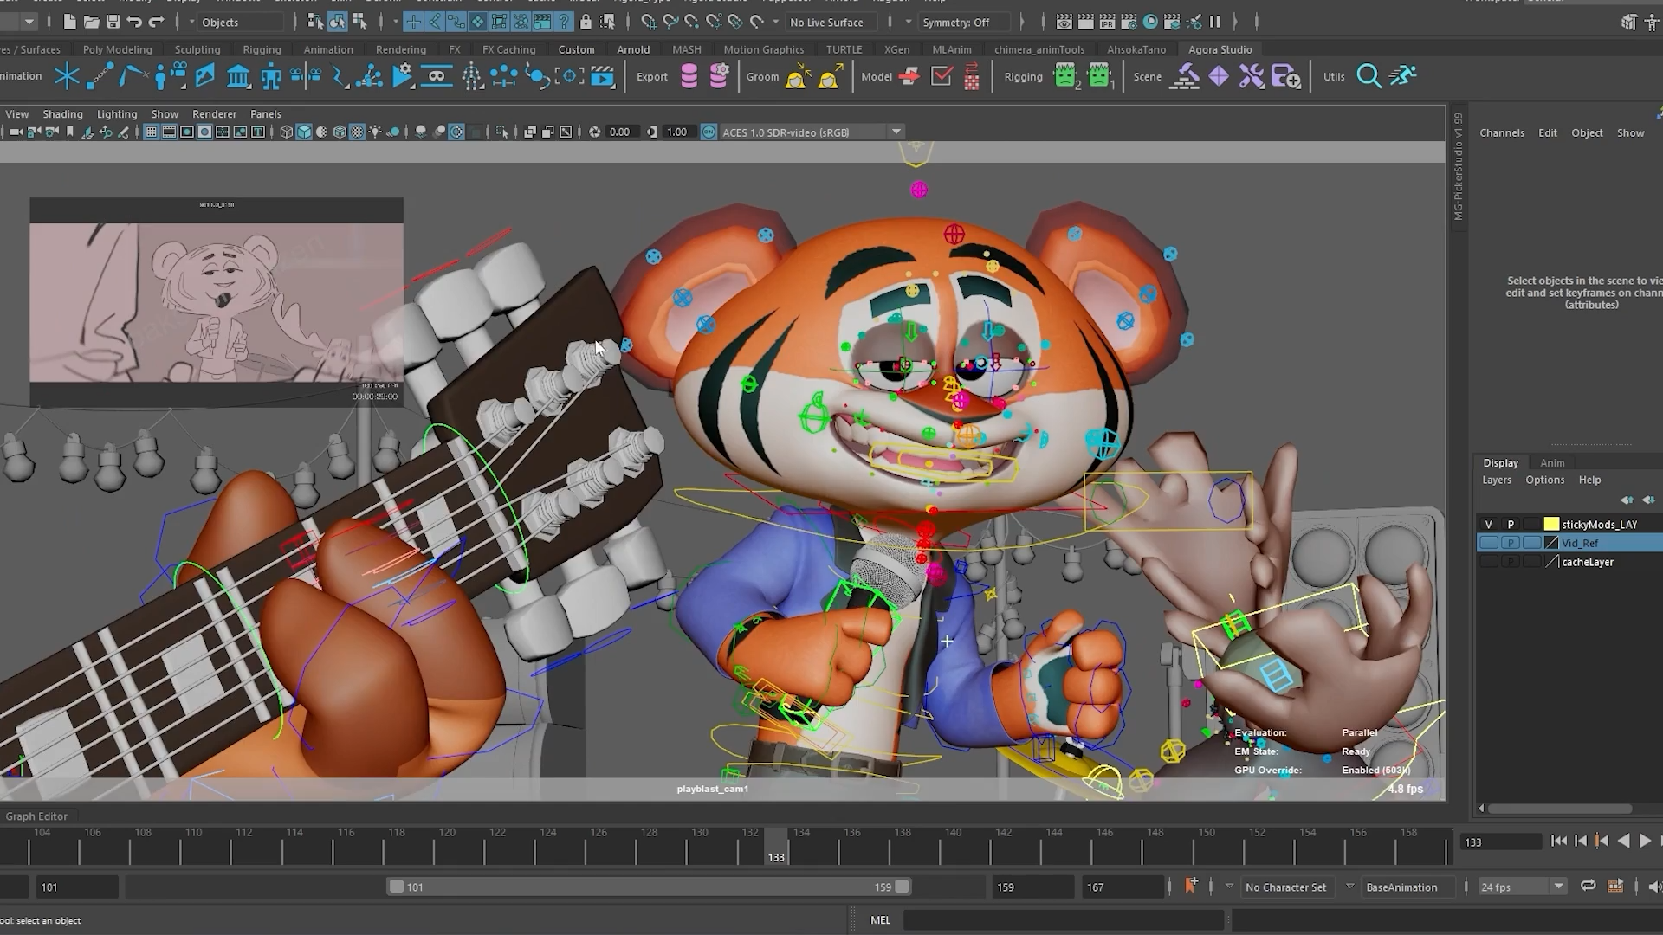Click the bookmark add icon near timeline
The image size is (1663, 935).
coord(1191,886)
